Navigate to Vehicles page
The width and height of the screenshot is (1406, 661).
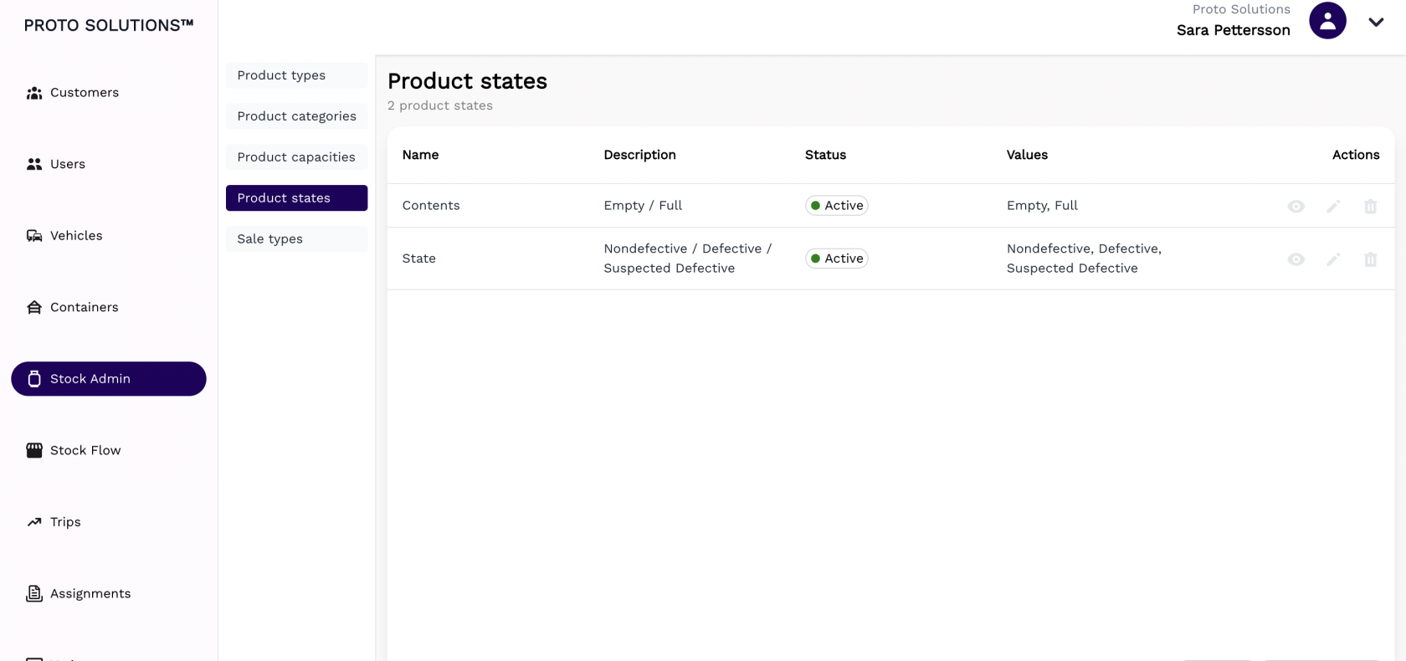pyautogui.click(x=109, y=236)
